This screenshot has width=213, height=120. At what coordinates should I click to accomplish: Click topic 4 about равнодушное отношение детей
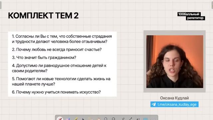(59, 68)
